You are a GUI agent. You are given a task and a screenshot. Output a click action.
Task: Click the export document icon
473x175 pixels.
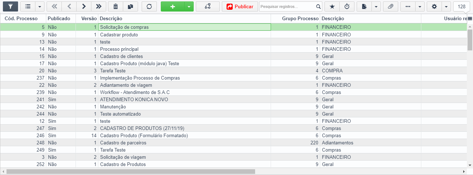pos(364,6)
